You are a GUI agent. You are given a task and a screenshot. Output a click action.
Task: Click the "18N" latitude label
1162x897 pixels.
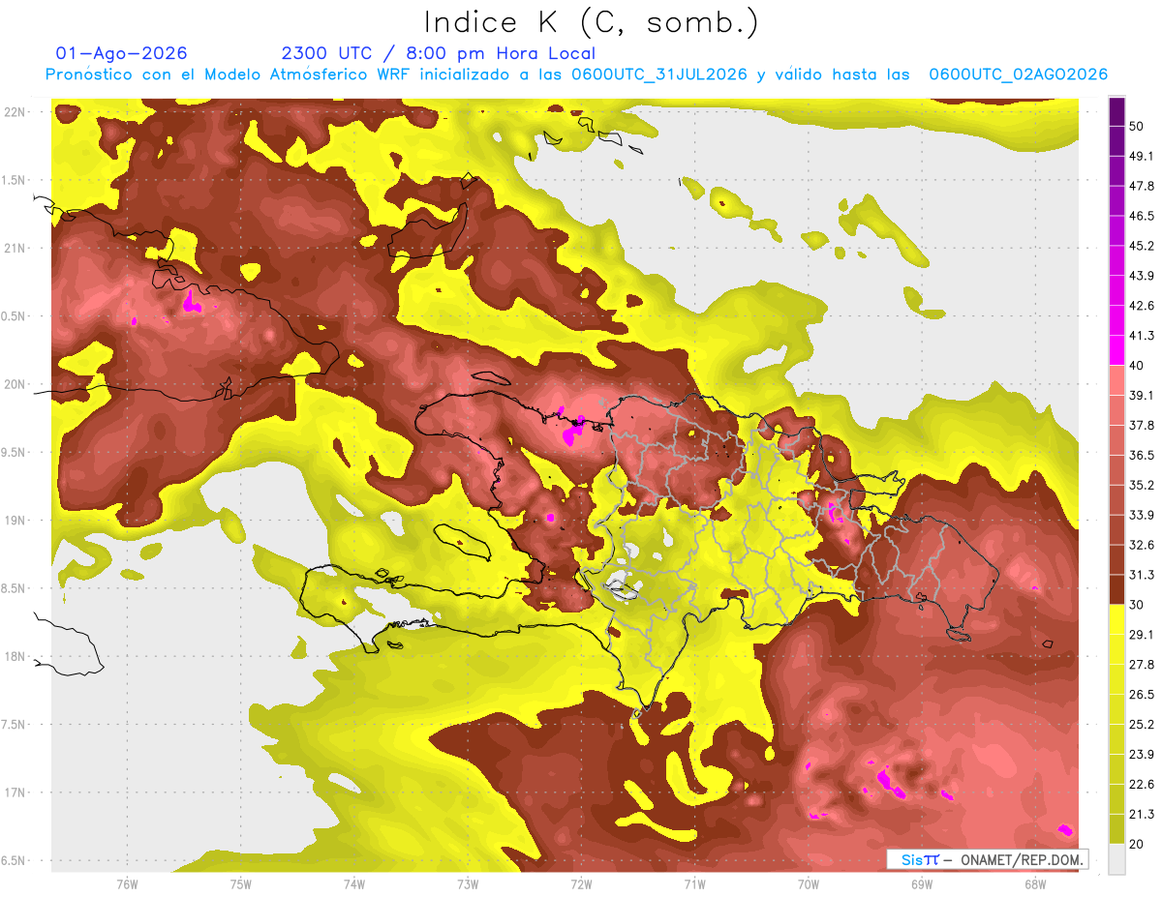(15, 656)
